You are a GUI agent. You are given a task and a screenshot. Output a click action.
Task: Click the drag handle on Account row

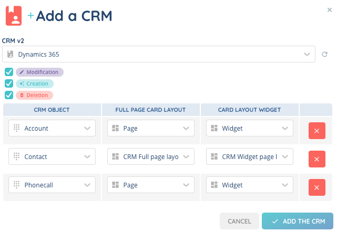coord(17,128)
